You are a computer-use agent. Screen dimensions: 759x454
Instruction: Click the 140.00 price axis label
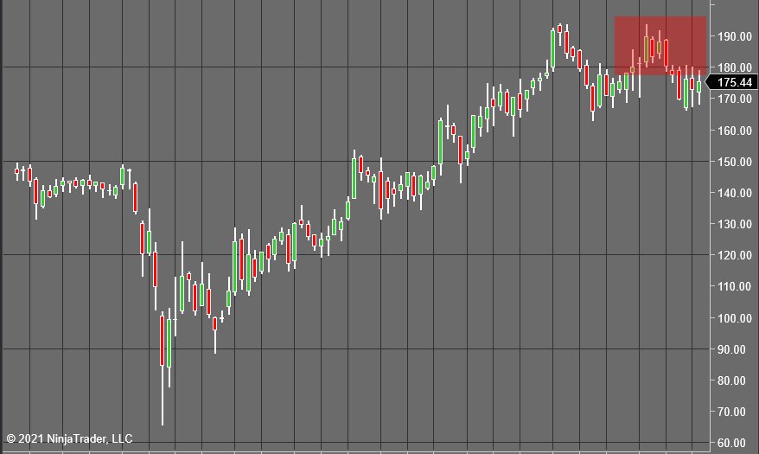tap(734, 193)
